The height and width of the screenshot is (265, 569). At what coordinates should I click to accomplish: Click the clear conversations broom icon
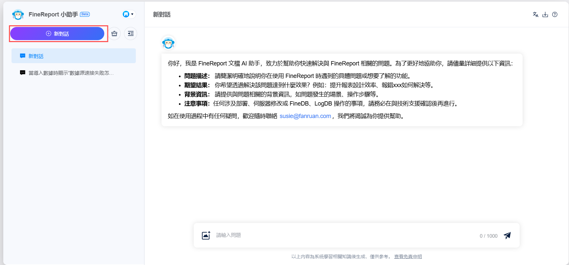(x=114, y=34)
